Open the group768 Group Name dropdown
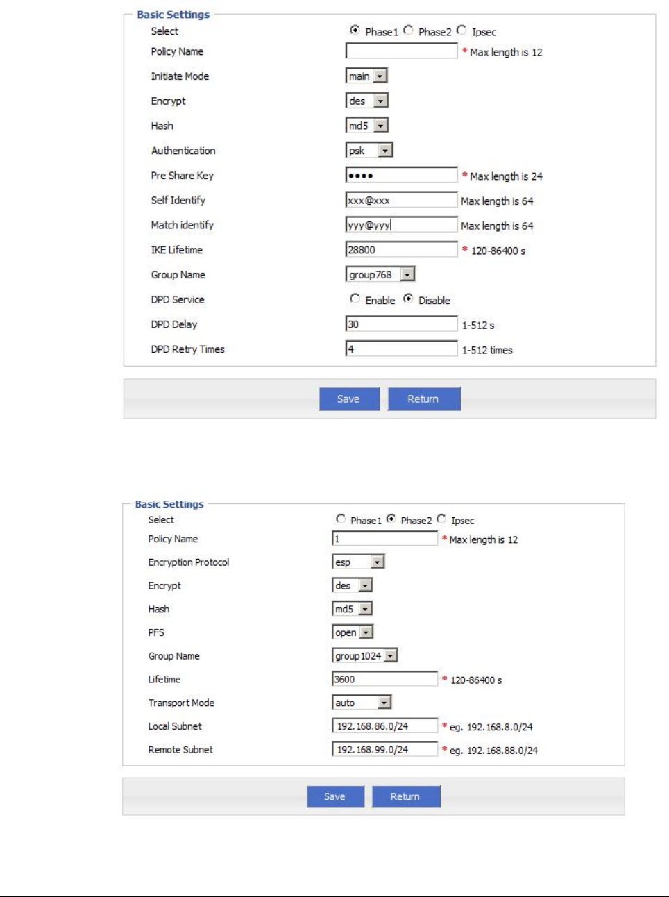 380,274
